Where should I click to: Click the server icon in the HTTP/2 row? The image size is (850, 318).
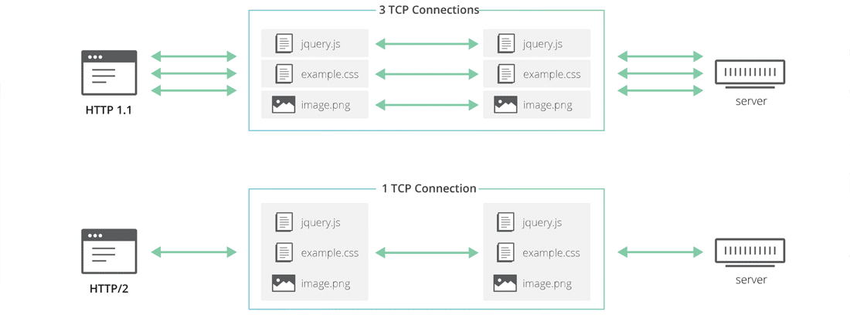pos(748,252)
